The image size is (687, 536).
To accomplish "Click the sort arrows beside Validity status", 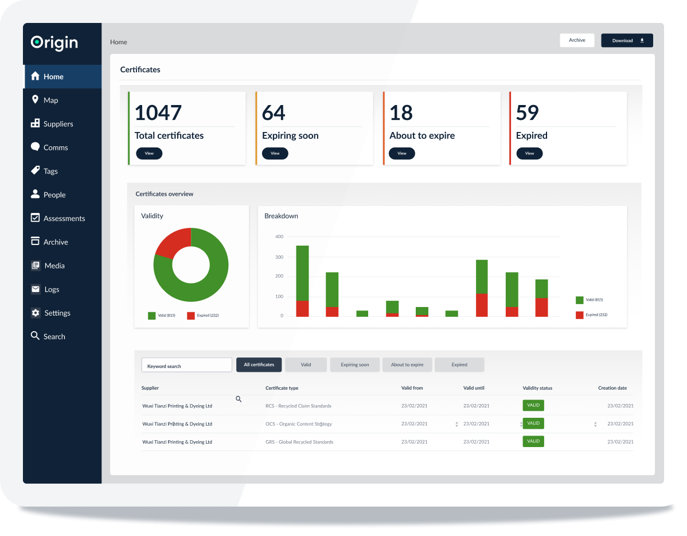I will [x=520, y=424].
